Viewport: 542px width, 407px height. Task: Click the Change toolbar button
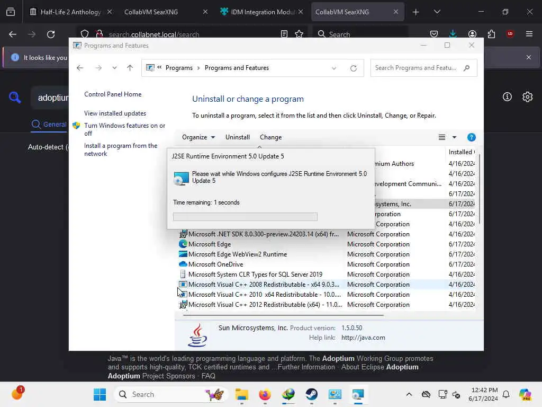click(270, 137)
